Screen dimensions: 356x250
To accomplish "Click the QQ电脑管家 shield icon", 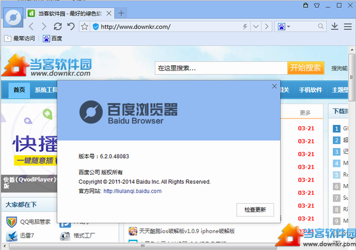I will [x=11, y=222].
